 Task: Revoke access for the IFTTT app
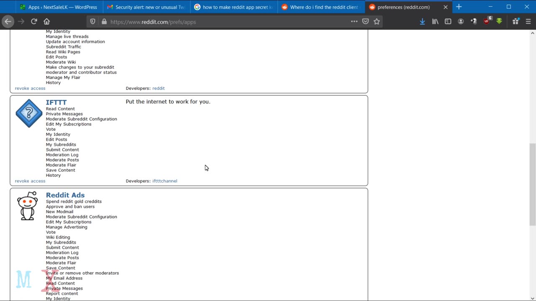[x=30, y=181]
